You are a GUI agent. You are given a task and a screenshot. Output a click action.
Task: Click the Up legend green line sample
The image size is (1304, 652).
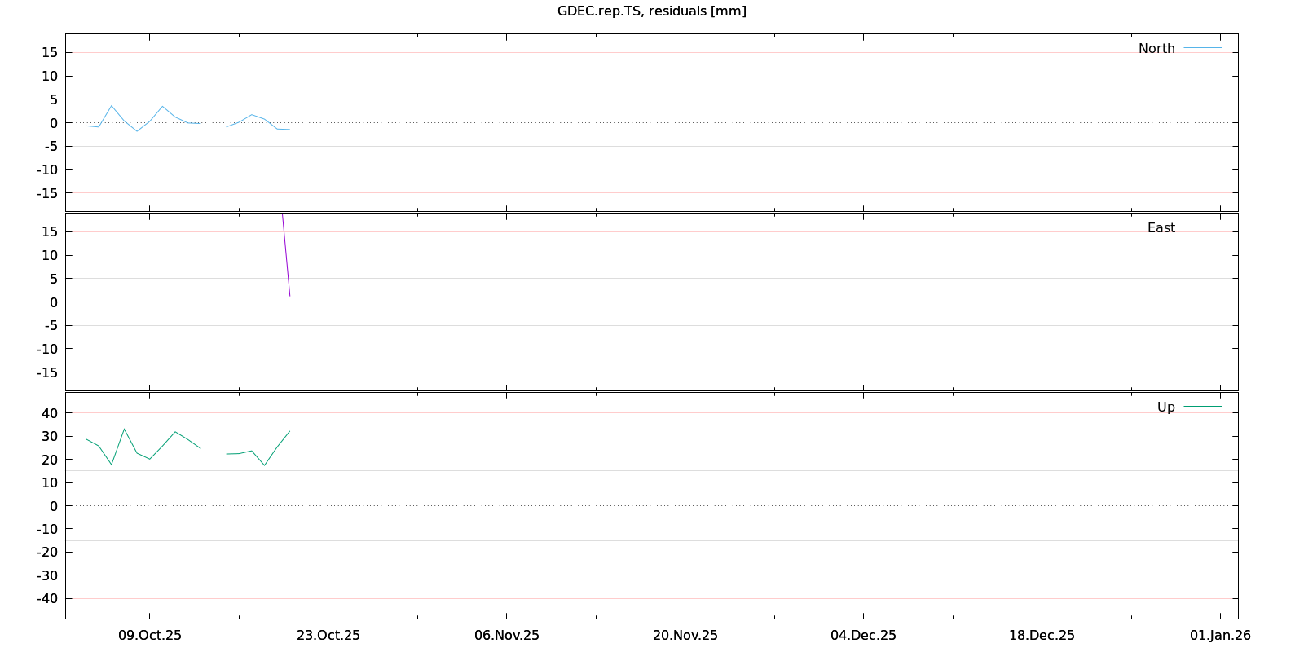[x=1202, y=407]
